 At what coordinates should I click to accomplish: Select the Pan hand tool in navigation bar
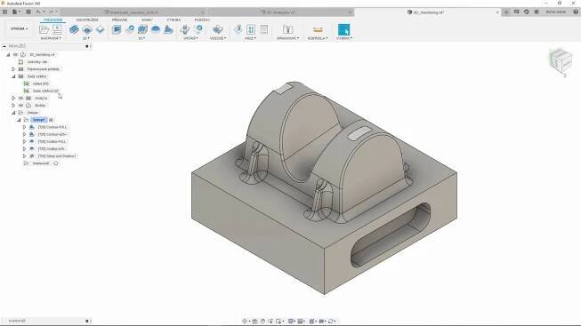tap(262, 322)
